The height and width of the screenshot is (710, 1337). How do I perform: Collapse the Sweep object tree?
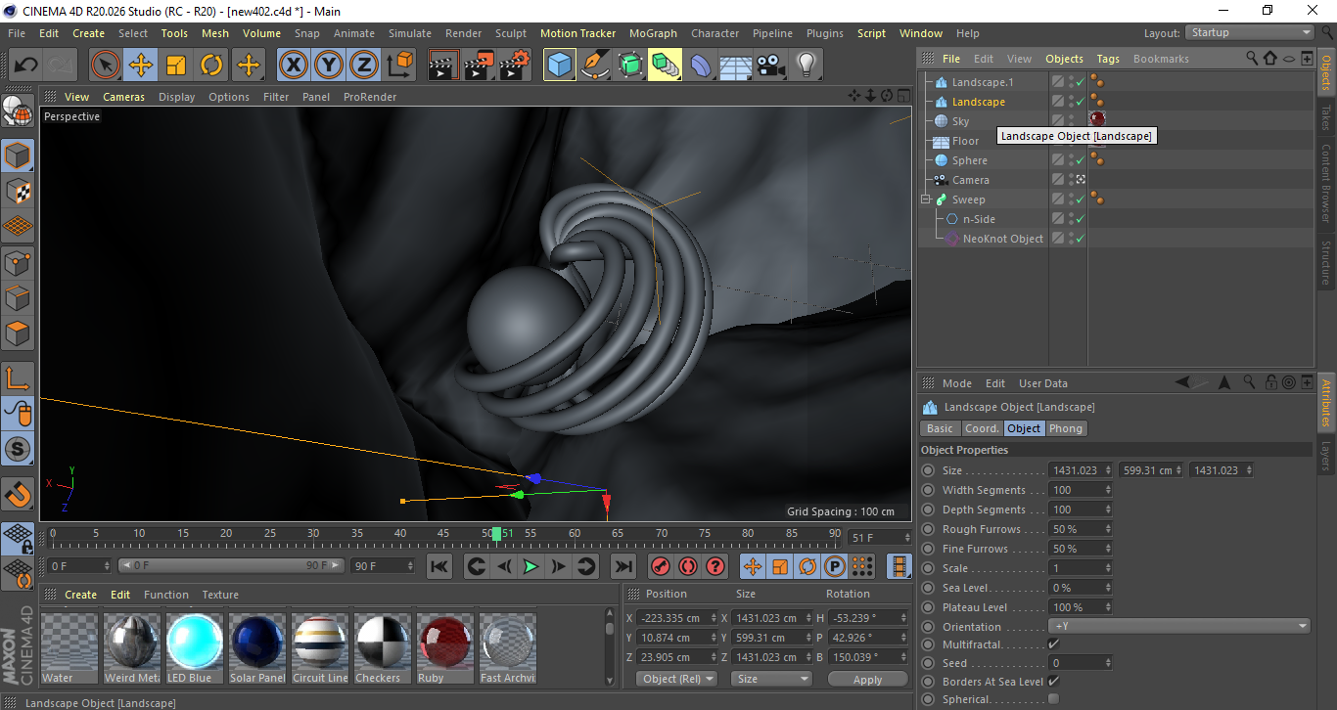point(926,200)
